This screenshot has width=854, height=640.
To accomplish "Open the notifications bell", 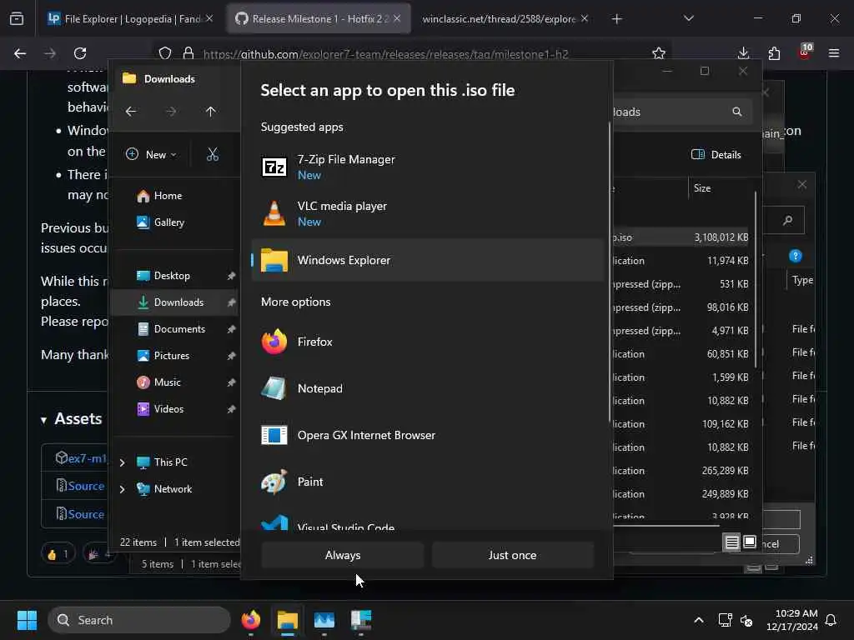I will click(x=831, y=620).
